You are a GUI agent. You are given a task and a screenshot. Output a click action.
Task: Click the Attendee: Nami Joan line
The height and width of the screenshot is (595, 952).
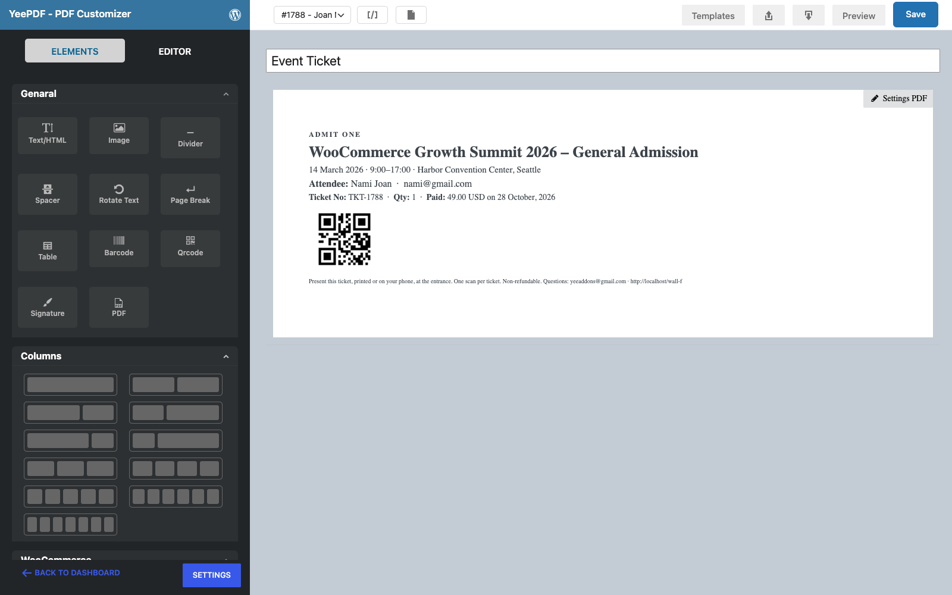(x=390, y=184)
